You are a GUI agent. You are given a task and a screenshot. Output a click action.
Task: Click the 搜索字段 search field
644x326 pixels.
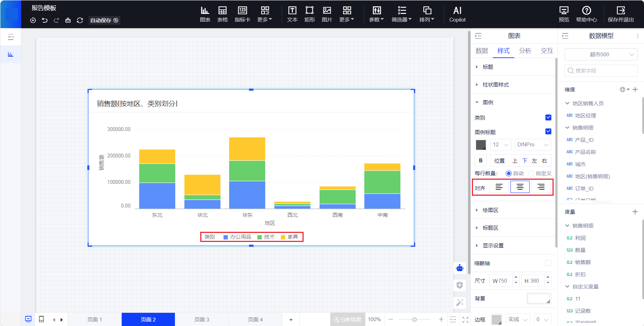tap(601, 71)
